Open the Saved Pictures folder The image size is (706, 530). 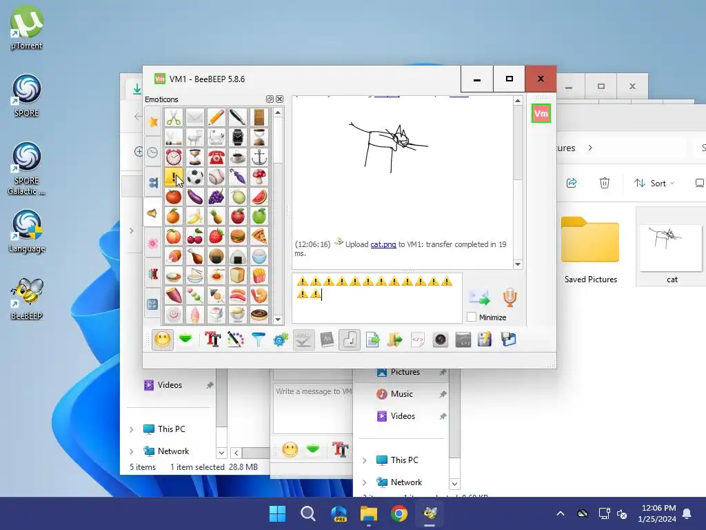590,249
